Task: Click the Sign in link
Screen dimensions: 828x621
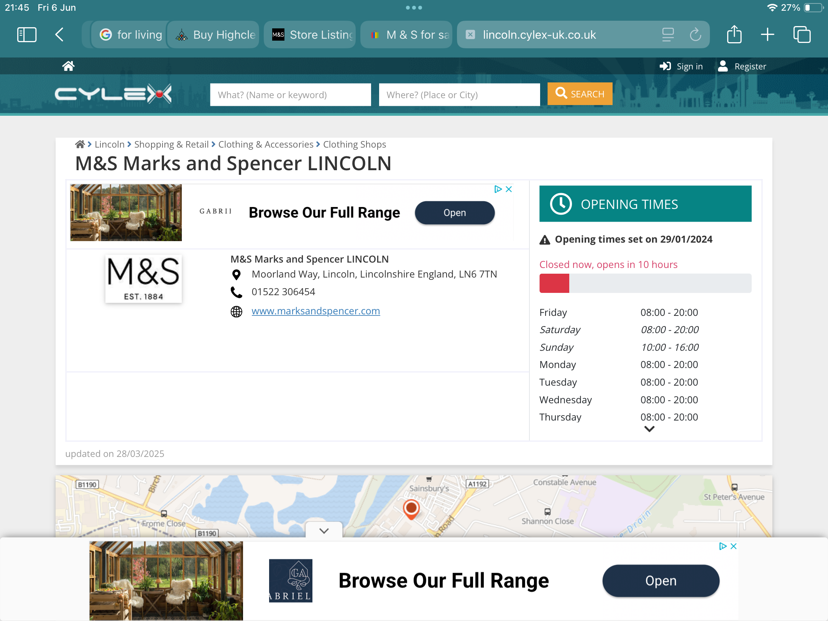Action: pyautogui.click(x=690, y=67)
